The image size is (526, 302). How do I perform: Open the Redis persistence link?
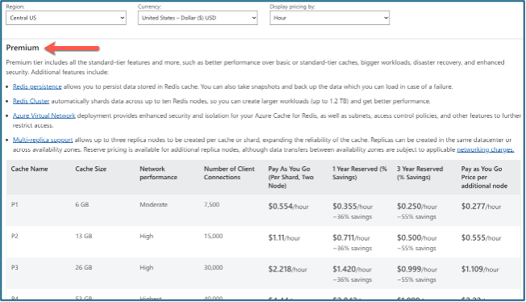tap(37, 86)
